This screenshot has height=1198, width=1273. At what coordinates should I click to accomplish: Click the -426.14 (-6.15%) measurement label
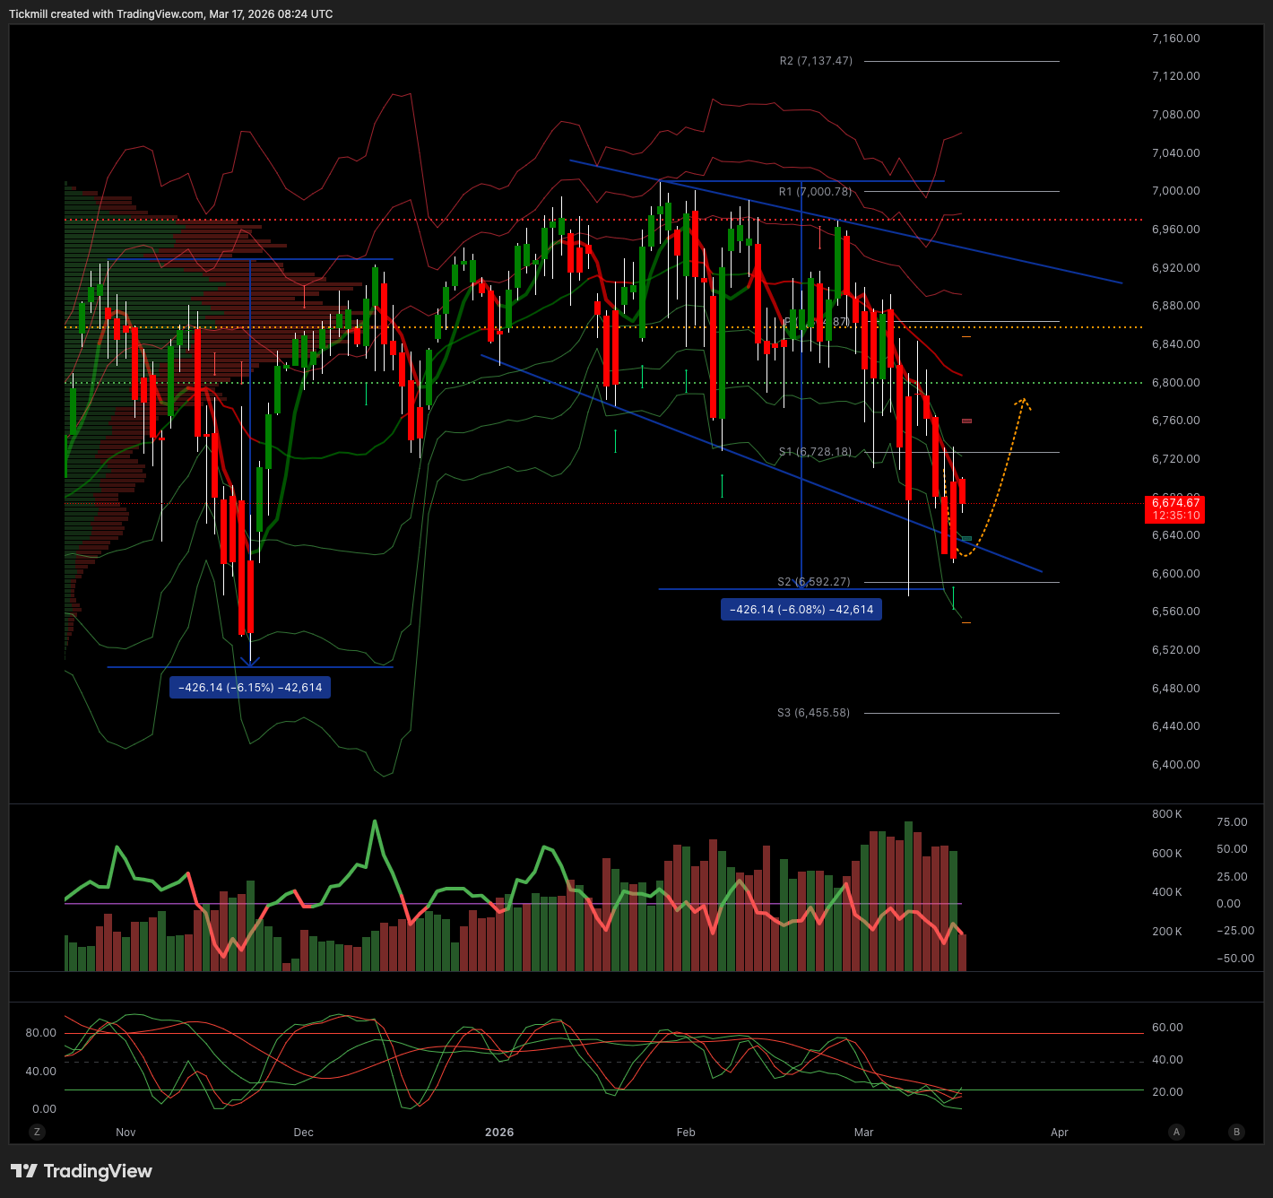(x=250, y=688)
